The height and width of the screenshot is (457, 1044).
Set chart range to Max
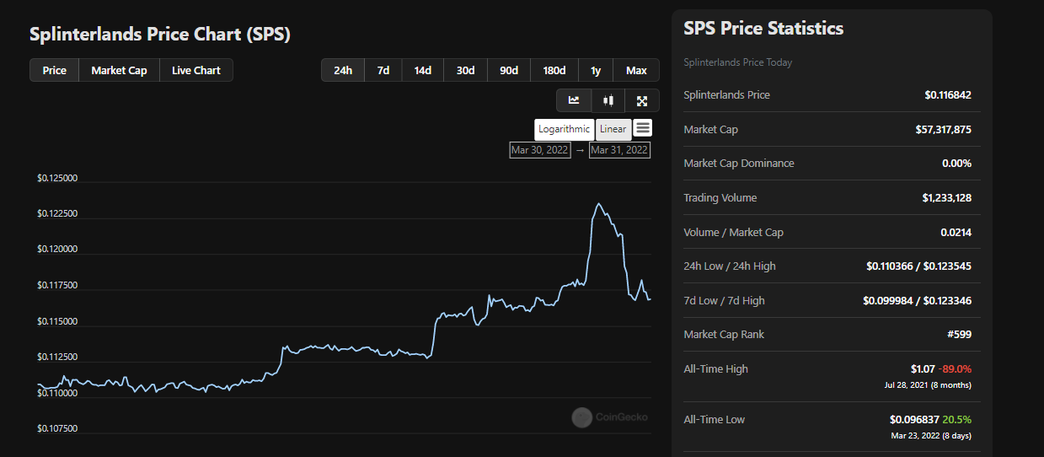pyautogui.click(x=636, y=70)
